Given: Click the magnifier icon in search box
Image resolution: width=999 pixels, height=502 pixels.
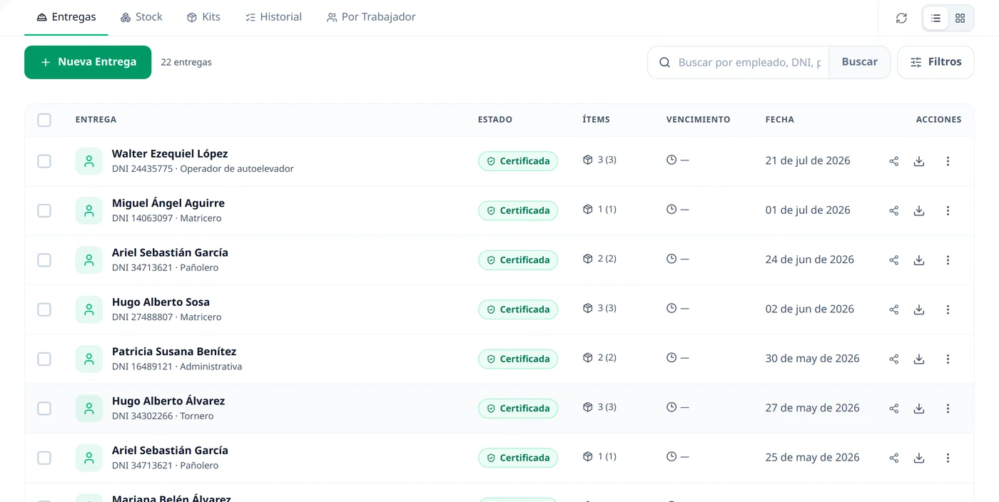Looking at the screenshot, I should [x=664, y=63].
